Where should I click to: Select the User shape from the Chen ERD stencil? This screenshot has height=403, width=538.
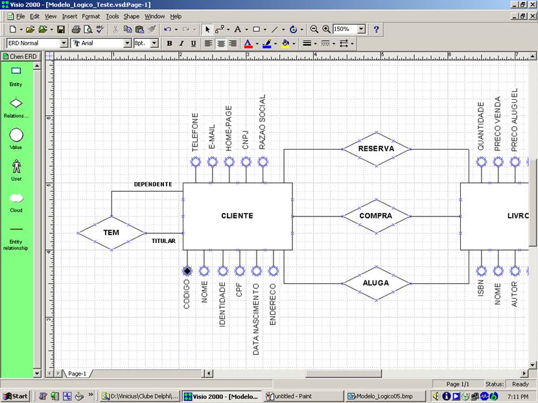pyautogui.click(x=16, y=167)
